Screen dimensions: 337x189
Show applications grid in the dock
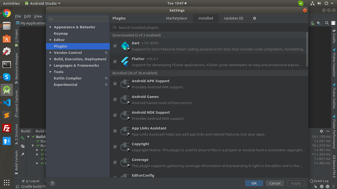point(7,182)
